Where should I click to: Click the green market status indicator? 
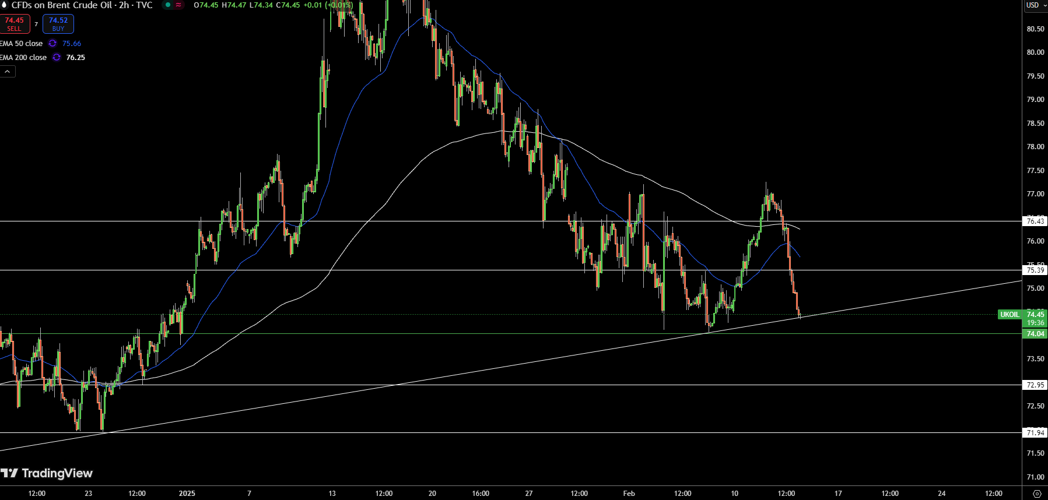[168, 5]
